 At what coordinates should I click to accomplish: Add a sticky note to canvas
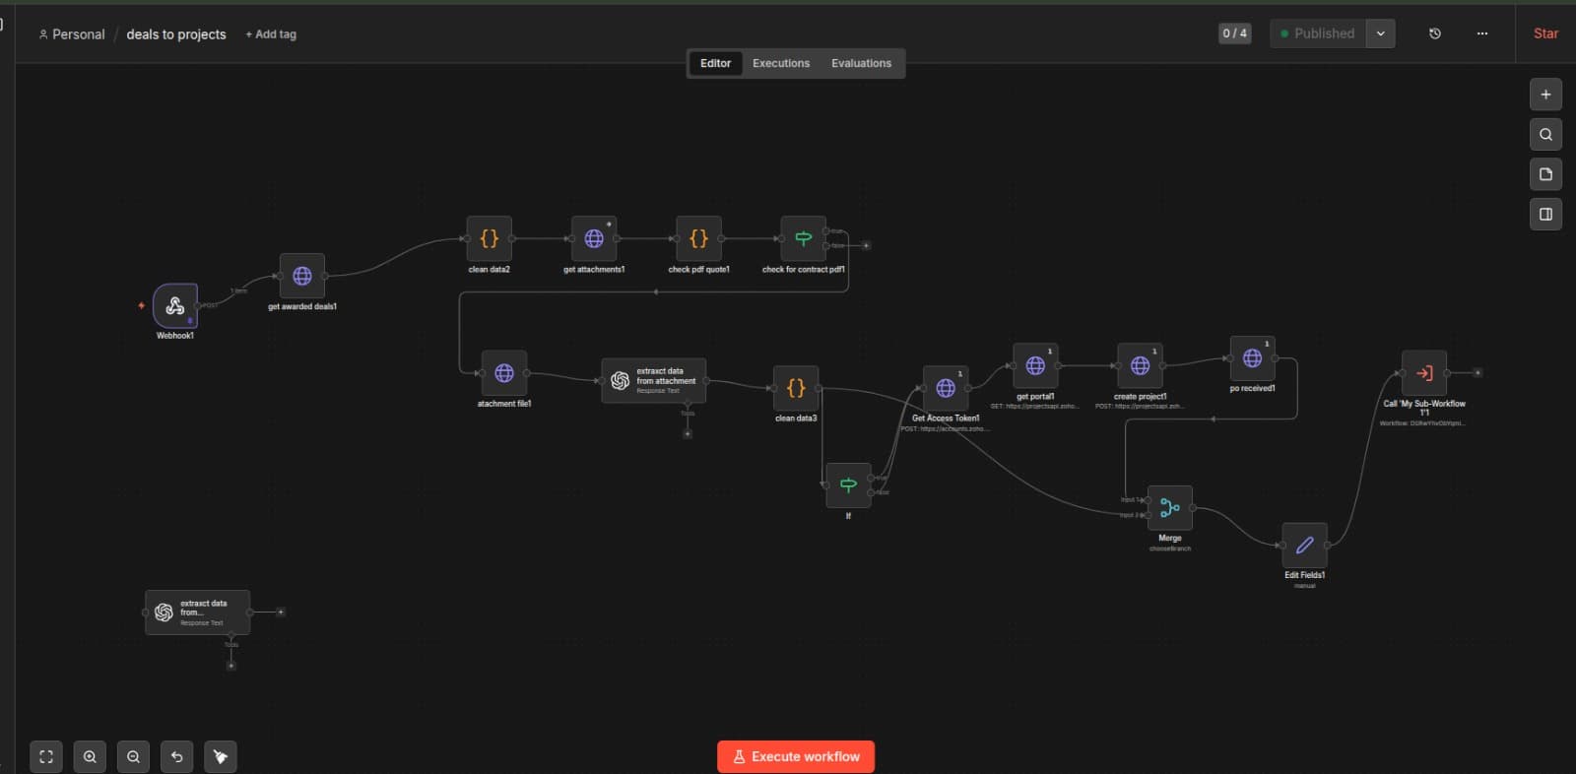(1545, 174)
